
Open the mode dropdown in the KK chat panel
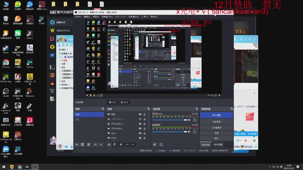coord(63,50)
